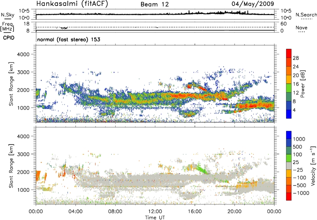Click the Nave legend label
The width and height of the screenshot is (317, 220).
pyautogui.click(x=302, y=28)
